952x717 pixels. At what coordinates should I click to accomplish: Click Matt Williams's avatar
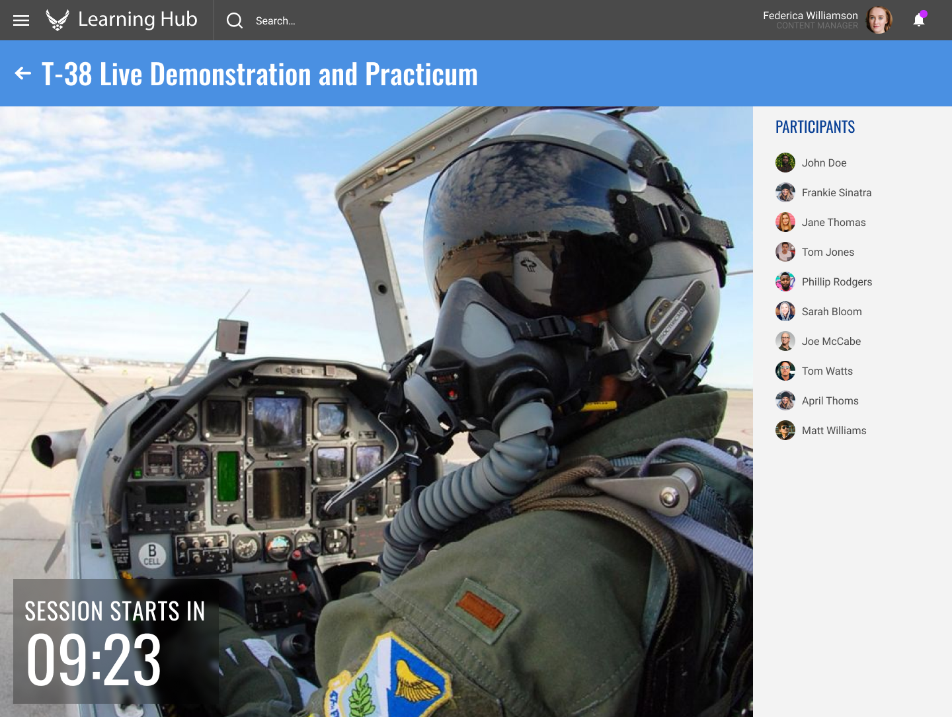click(x=785, y=430)
